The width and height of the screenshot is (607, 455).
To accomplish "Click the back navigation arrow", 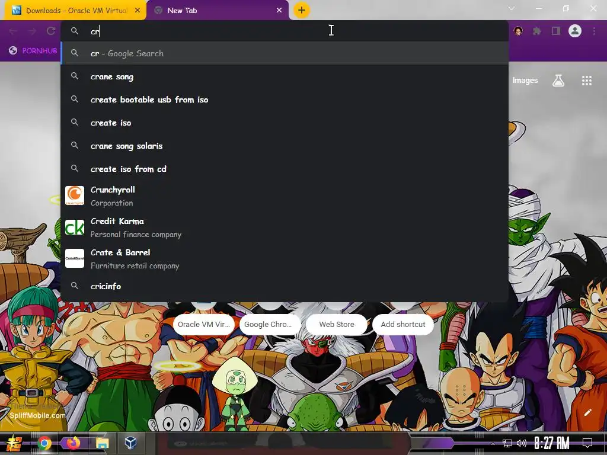I will pyautogui.click(x=13, y=31).
